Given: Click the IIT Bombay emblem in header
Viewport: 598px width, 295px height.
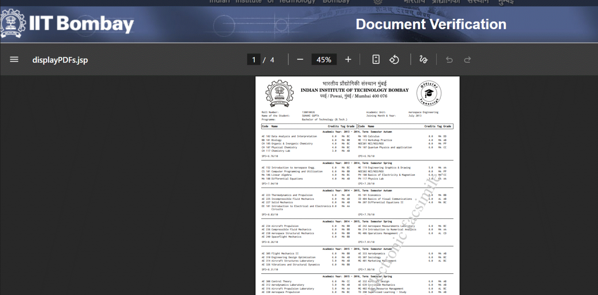Looking at the screenshot, I should point(13,24).
